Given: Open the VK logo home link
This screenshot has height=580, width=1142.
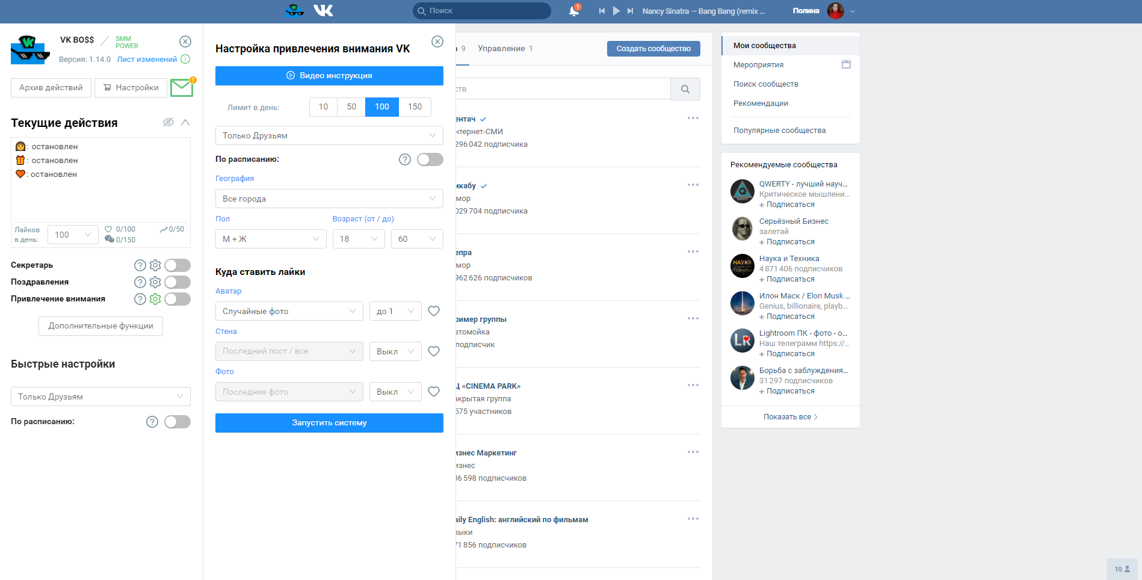Looking at the screenshot, I should pyautogui.click(x=323, y=11).
